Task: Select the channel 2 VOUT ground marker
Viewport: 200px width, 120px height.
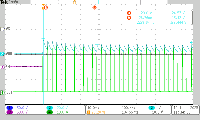Action: tap(2, 54)
